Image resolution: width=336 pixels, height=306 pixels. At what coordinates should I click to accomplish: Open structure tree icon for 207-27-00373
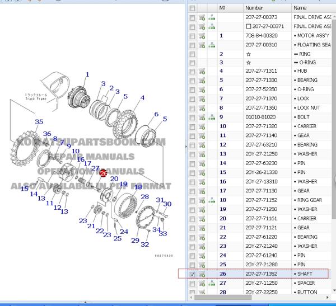(212, 17)
